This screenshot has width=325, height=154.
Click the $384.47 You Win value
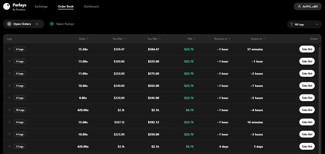(153, 49)
